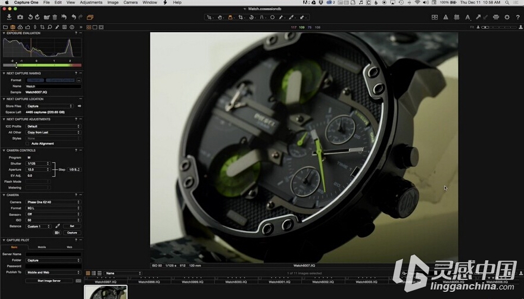Open the ISO 50 dropdown

tap(53, 220)
